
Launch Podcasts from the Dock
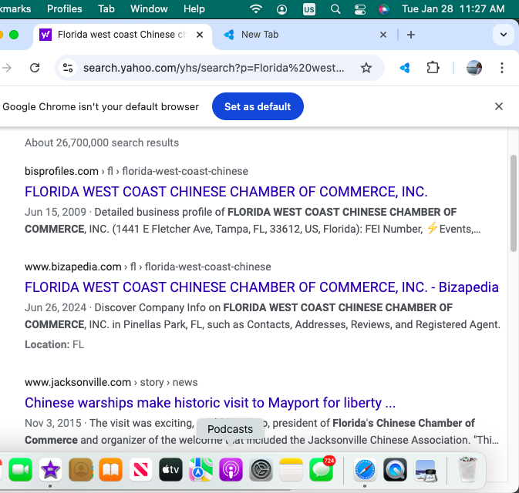[231, 470]
